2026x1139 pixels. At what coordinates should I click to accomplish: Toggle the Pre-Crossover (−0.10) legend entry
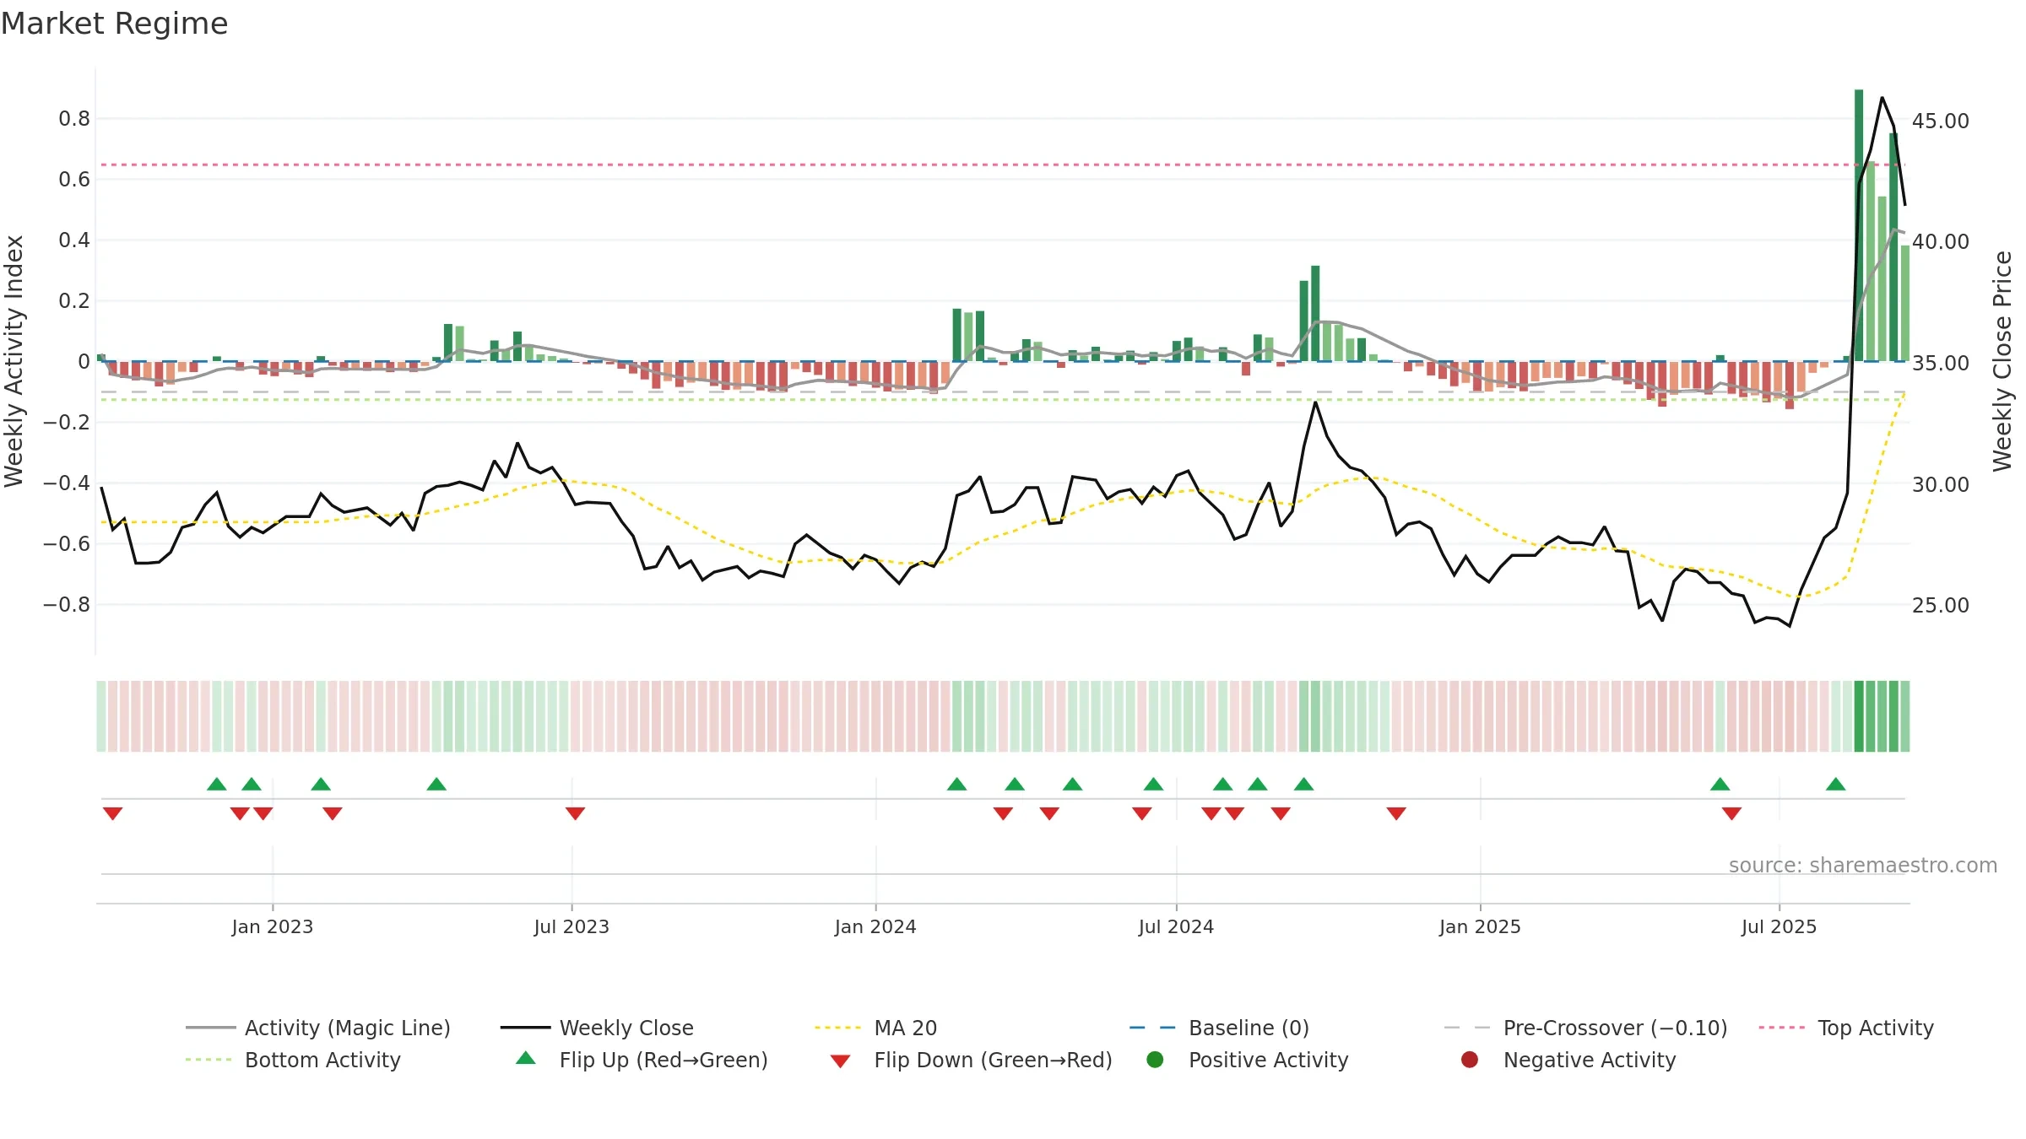[1585, 1028]
